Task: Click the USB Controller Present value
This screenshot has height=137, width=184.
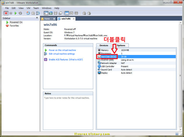Action: click(x=124, y=66)
